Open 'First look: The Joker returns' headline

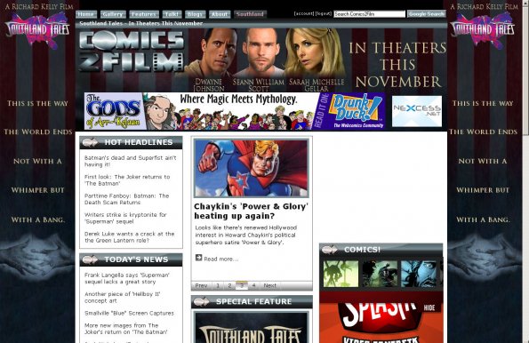coord(127,180)
